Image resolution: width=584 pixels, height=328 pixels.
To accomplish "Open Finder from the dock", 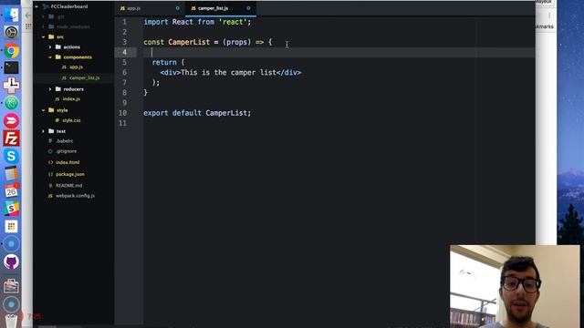I will (x=11, y=15).
